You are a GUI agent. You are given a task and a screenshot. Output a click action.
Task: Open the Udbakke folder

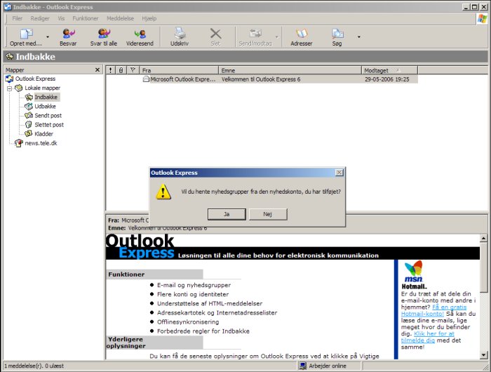tap(45, 106)
